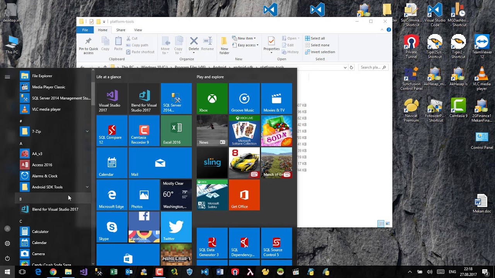Expand the Start menu hamburger button

coord(7,76)
